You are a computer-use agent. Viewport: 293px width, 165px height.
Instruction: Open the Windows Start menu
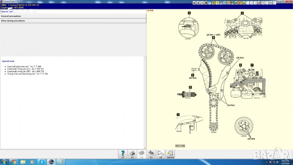point(4,161)
